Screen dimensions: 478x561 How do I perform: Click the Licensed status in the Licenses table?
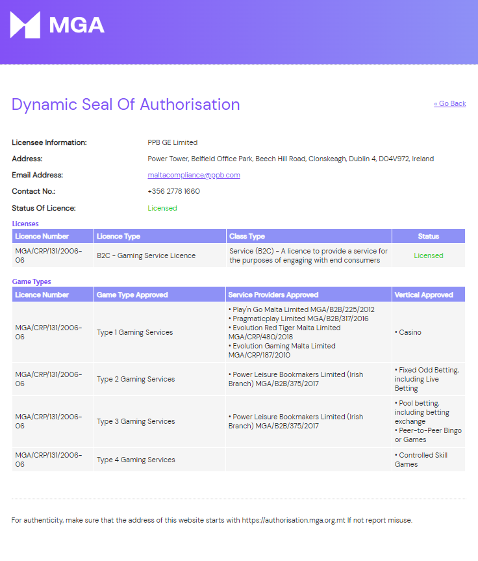tap(429, 255)
